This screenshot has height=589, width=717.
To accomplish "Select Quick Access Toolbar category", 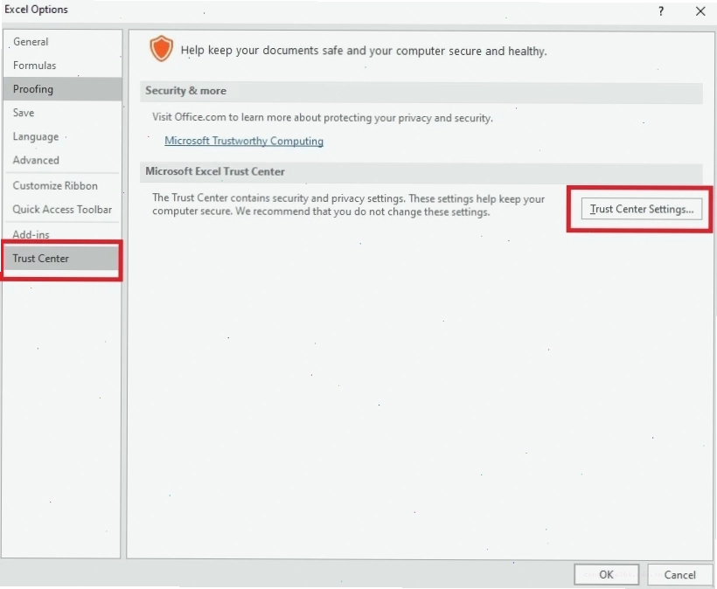I will 62,209.
